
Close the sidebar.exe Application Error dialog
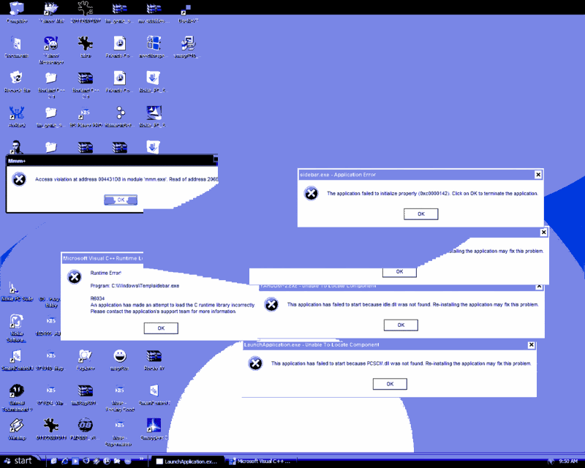point(538,175)
